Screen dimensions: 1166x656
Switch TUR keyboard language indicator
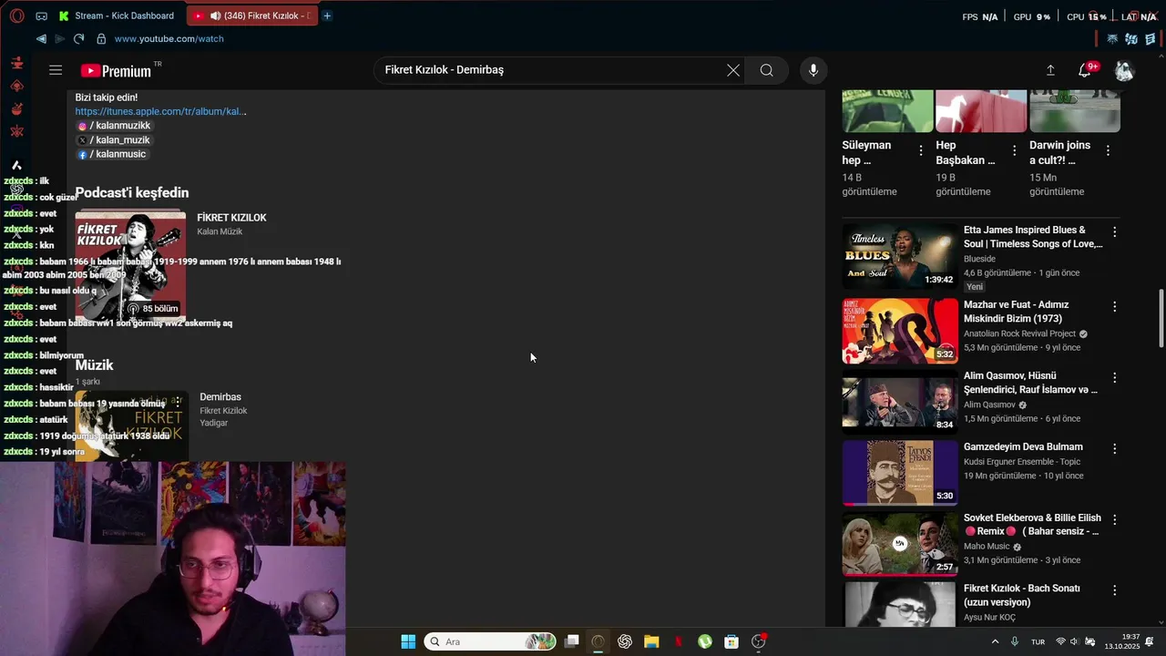1038,641
